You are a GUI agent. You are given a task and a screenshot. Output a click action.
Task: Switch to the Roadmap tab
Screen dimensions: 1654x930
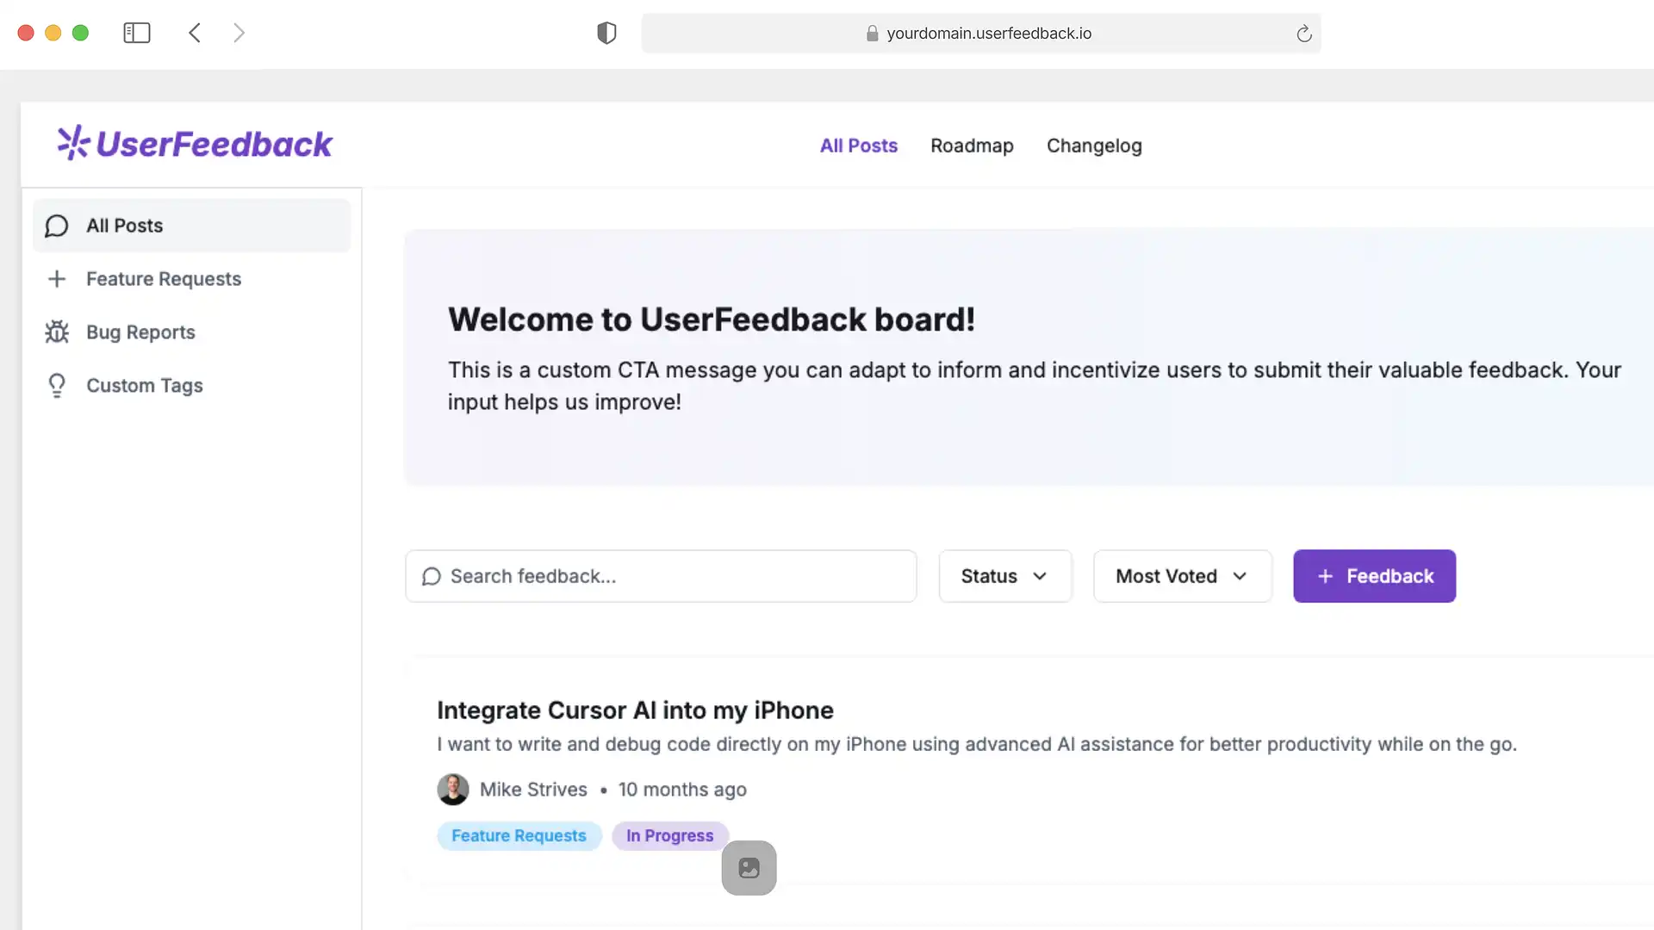point(972,146)
